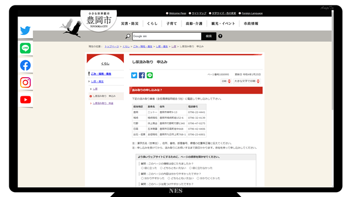Viewport: 351px width, 197px height.
Task: Click the black 検索 search button
Action: point(209,36)
